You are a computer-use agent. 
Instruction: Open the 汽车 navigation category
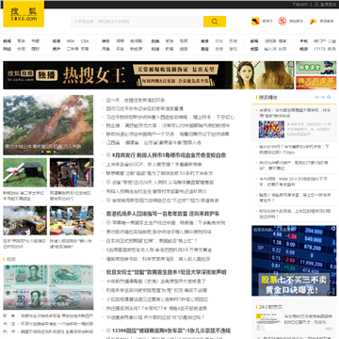pos(106,49)
